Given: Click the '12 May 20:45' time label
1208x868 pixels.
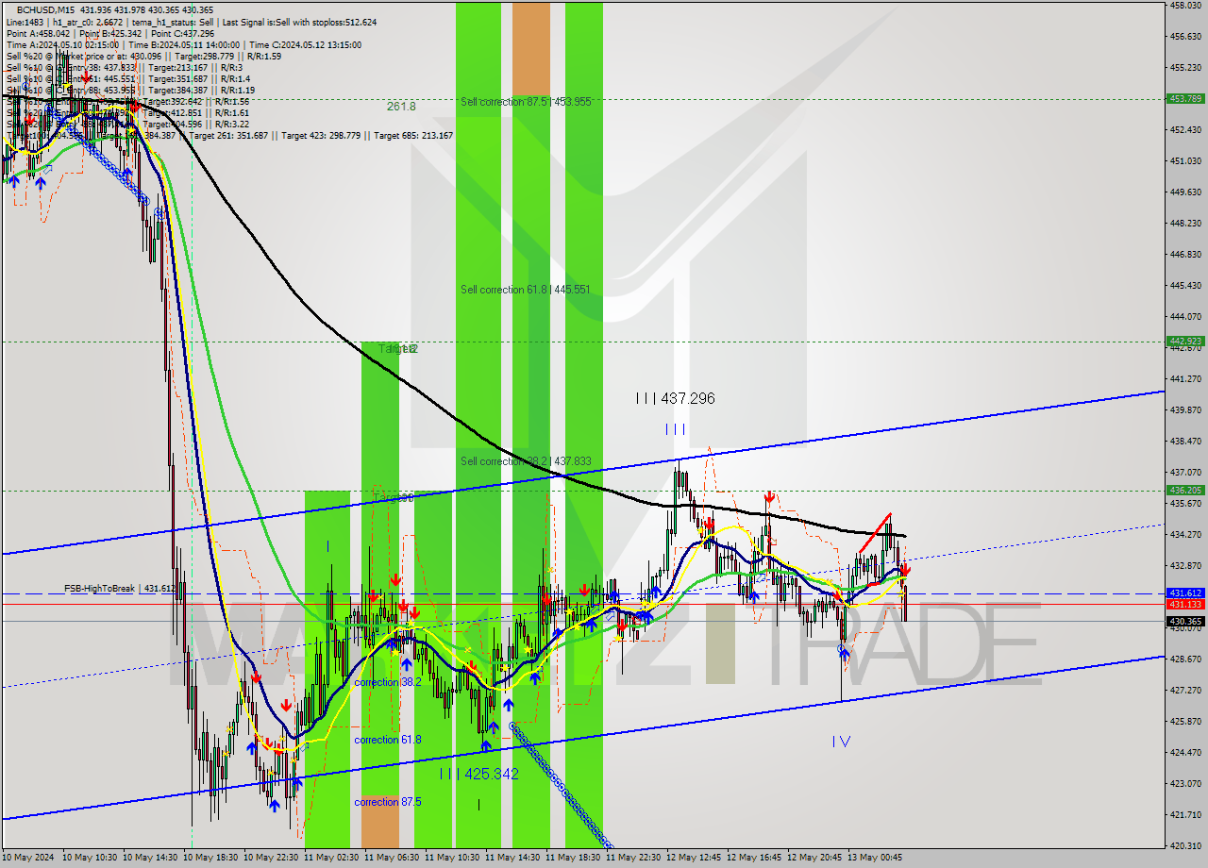Looking at the screenshot, I should pyautogui.click(x=815, y=858).
